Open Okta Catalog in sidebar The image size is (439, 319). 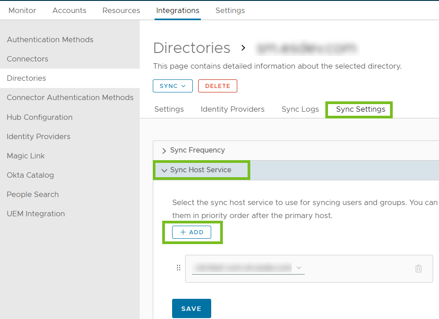pyautogui.click(x=30, y=175)
